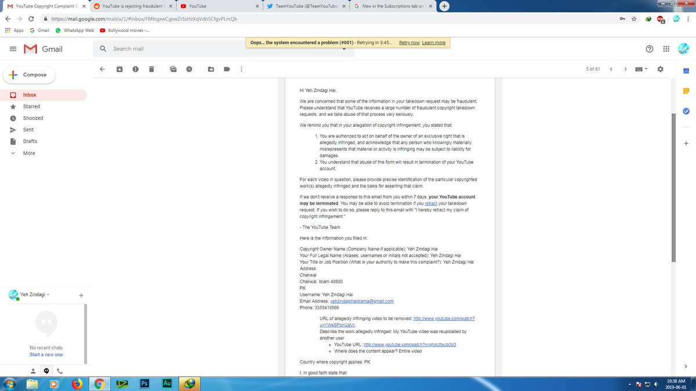
Task: Open the Sent folder
Action: 44,130
